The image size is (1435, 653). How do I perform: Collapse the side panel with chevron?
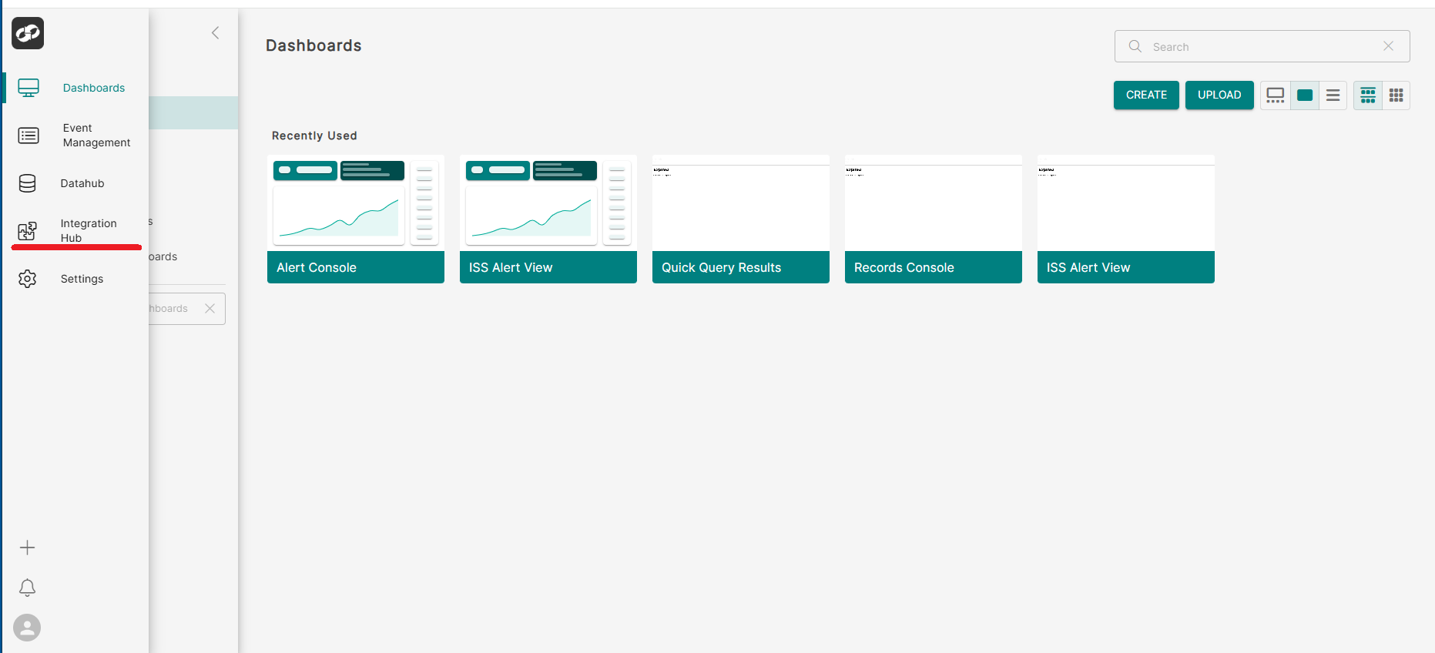pos(216,32)
